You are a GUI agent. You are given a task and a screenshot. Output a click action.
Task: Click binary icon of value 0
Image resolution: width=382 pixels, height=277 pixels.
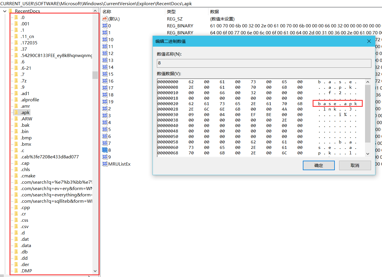tap(105, 26)
